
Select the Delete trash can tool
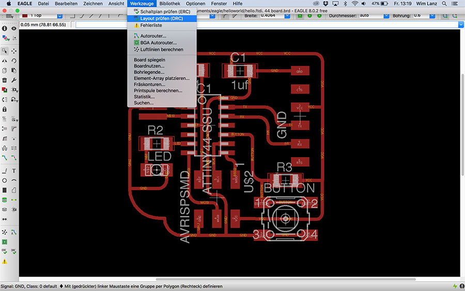pos(5,80)
